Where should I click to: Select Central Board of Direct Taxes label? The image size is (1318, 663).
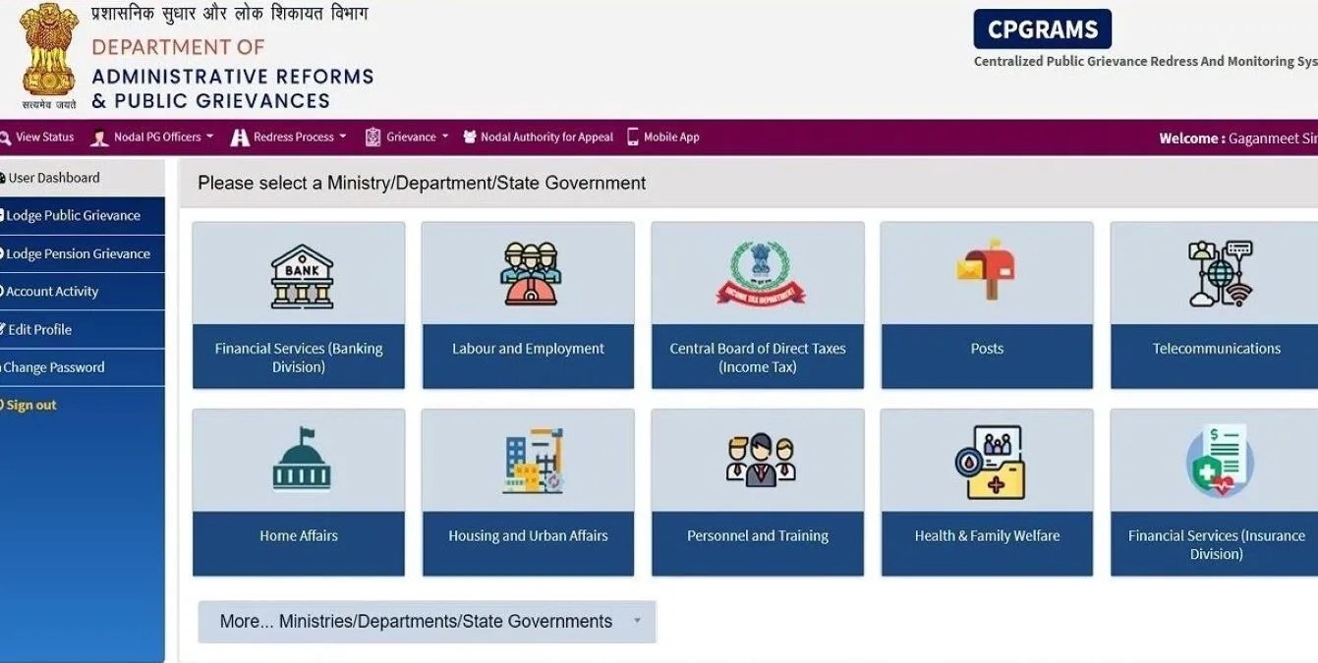(x=758, y=358)
